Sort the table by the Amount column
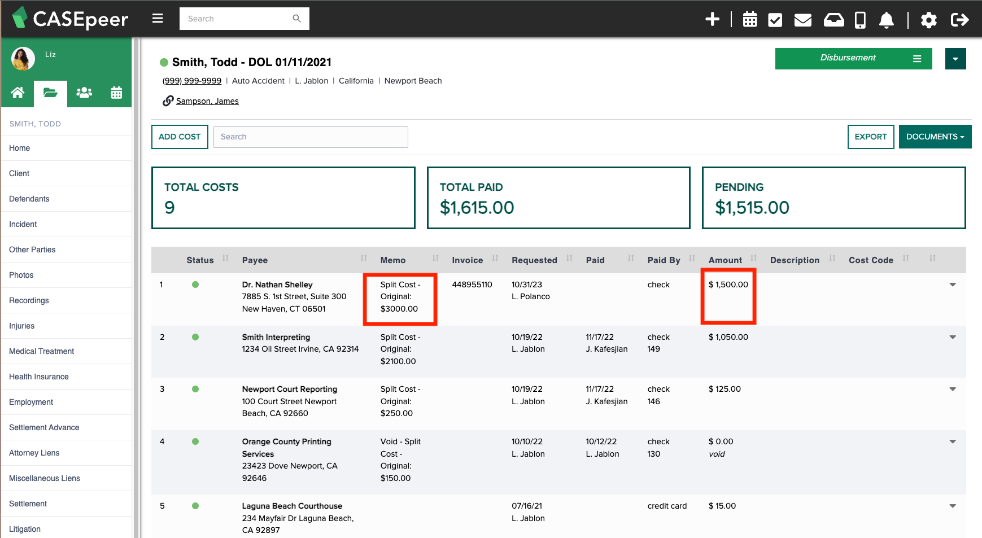 [725, 260]
